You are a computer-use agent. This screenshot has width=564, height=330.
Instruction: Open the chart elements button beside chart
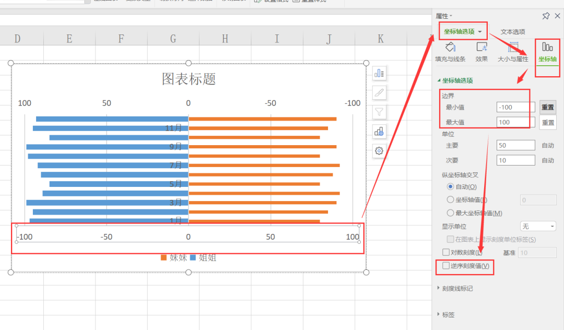[379, 73]
